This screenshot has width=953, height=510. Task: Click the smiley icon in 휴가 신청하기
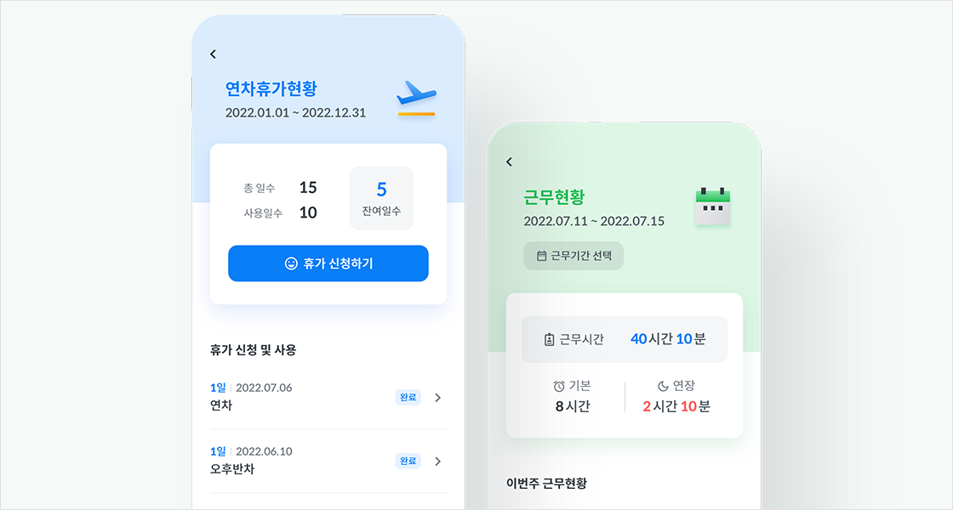(x=291, y=263)
